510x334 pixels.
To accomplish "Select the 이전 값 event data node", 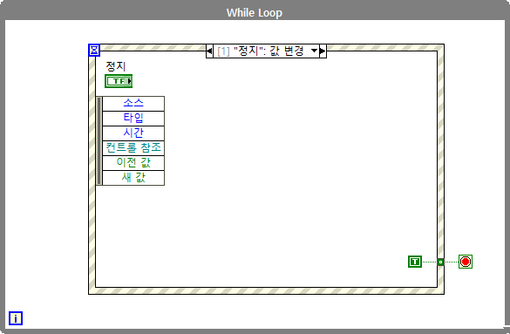I will point(133,163).
